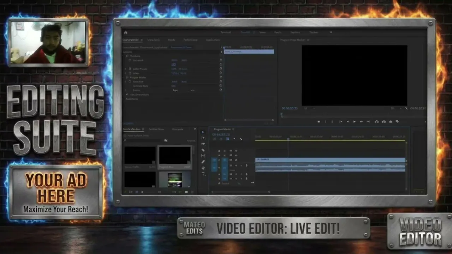
Task: Select the active Effect Controls panel tab
Action: 130,40
